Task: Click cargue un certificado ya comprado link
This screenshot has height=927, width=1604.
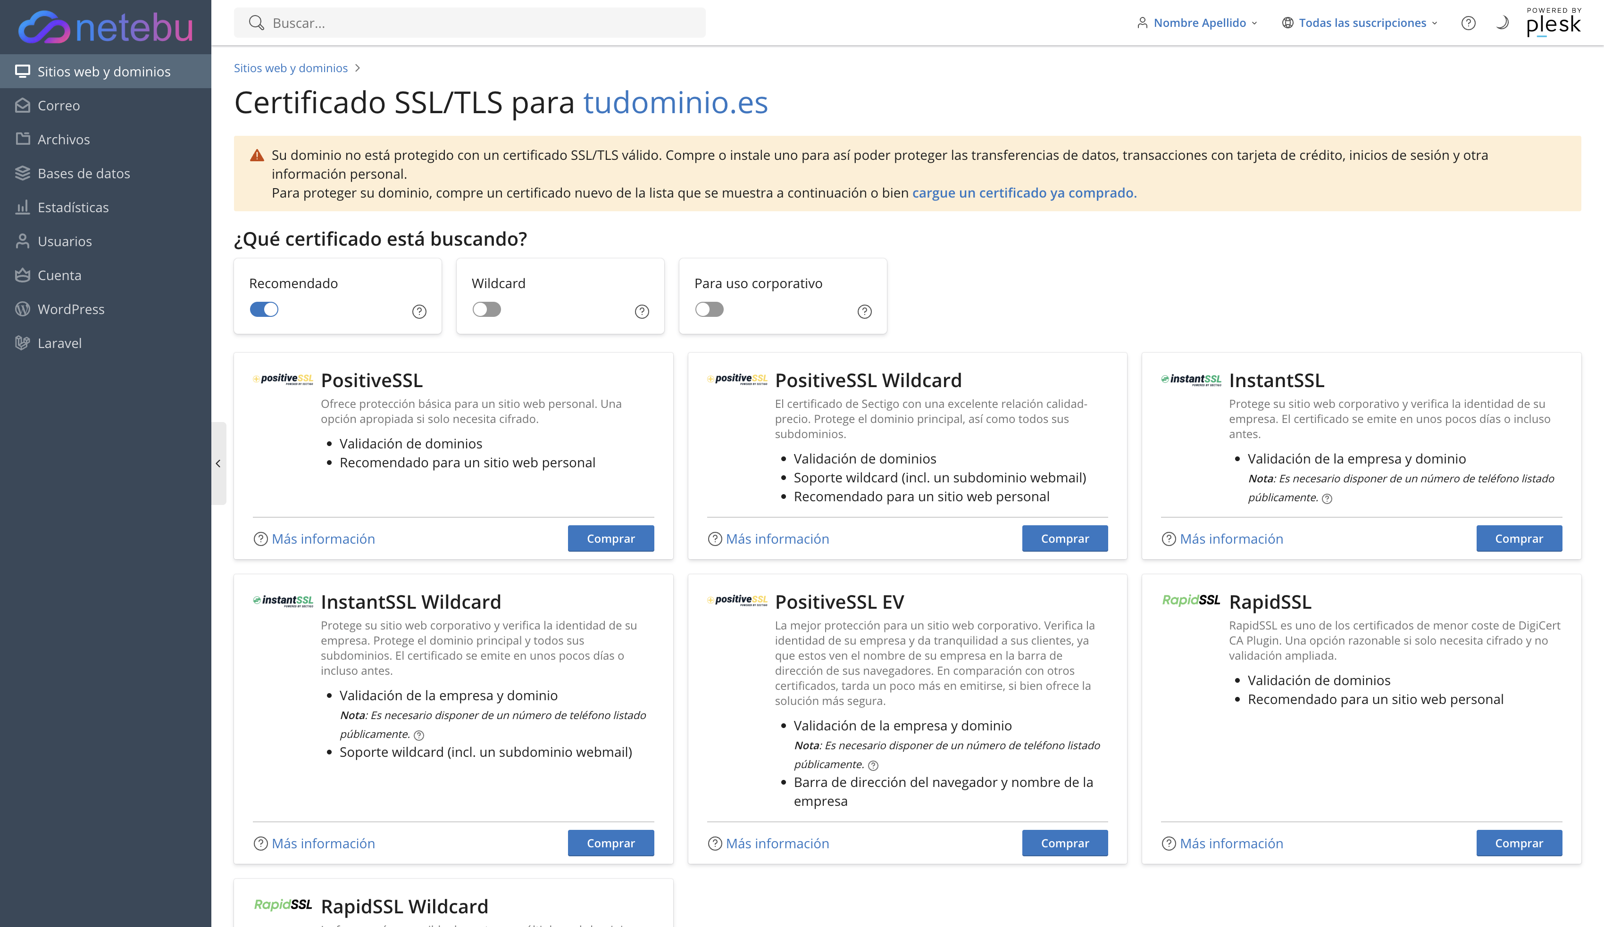Action: (x=1024, y=193)
